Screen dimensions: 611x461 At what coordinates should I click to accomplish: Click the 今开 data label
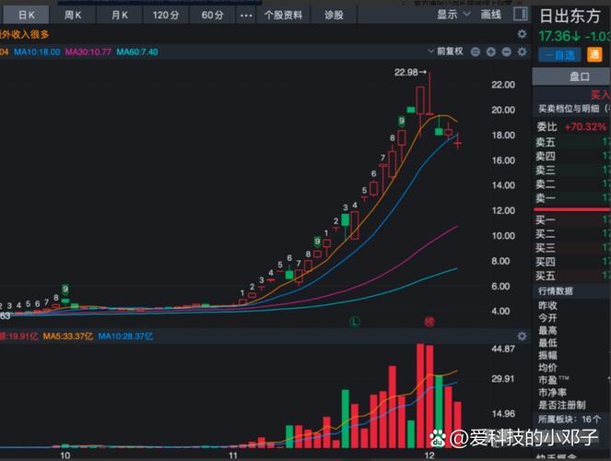547,318
